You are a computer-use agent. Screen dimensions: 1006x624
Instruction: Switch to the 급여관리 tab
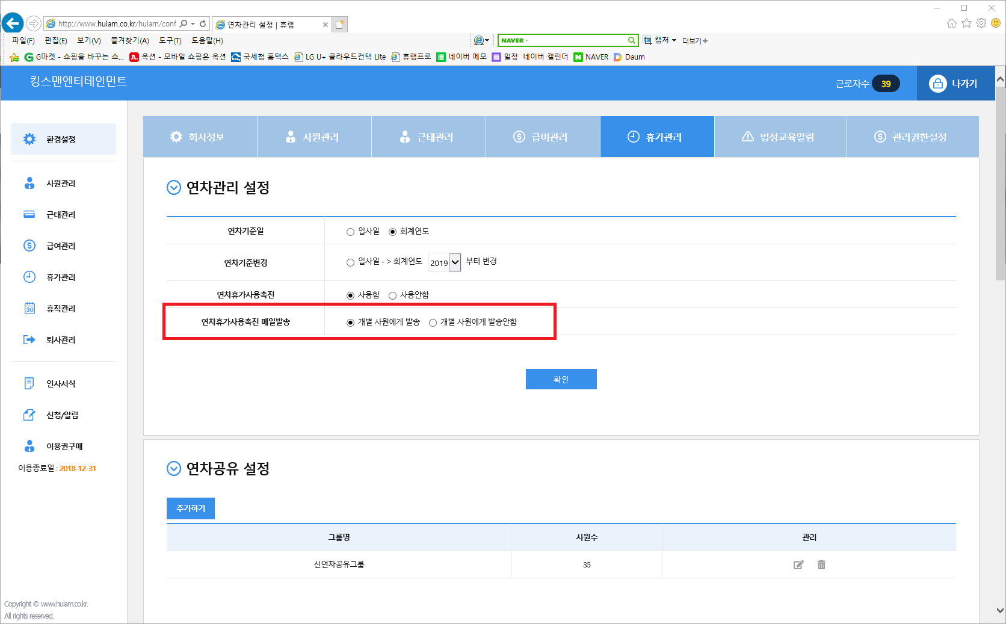pos(542,137)
